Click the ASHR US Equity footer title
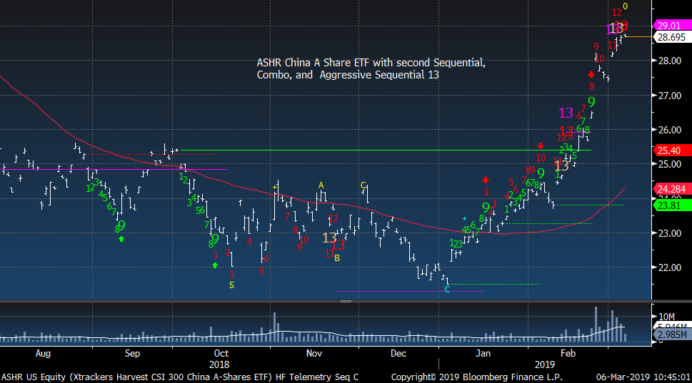The height and width of the screenshot is (383, 692). point(180,377)
